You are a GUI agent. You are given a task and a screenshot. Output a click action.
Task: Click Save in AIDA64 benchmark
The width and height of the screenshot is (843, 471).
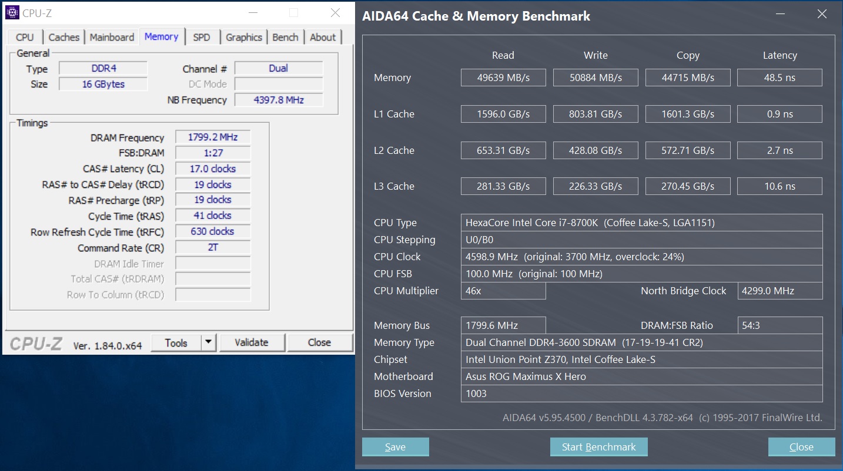395,447
